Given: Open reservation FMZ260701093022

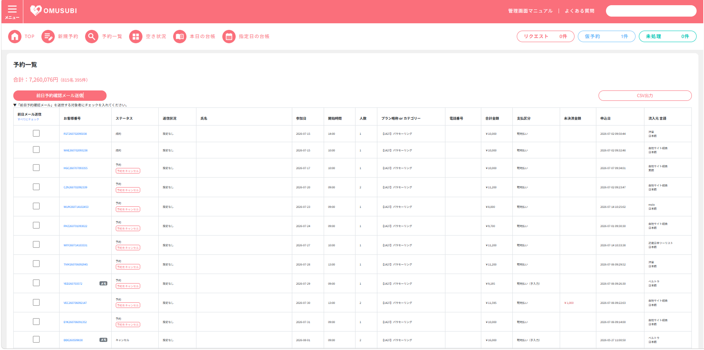Looking at the screenshot, I should pyautogui.click(x=75, y=226).
